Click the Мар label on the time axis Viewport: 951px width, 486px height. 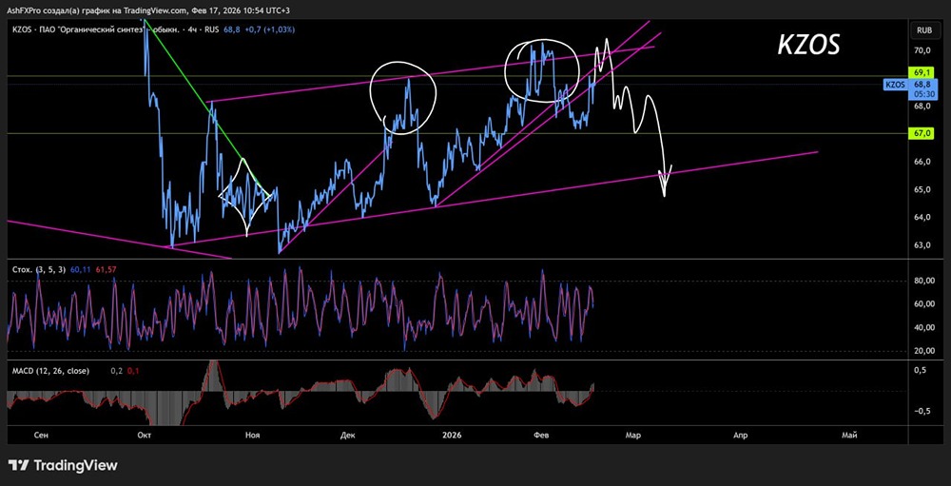(633, 435)
